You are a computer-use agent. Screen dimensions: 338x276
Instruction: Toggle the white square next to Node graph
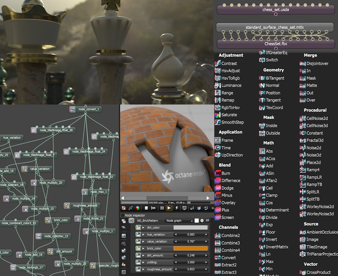pos(197,221)
